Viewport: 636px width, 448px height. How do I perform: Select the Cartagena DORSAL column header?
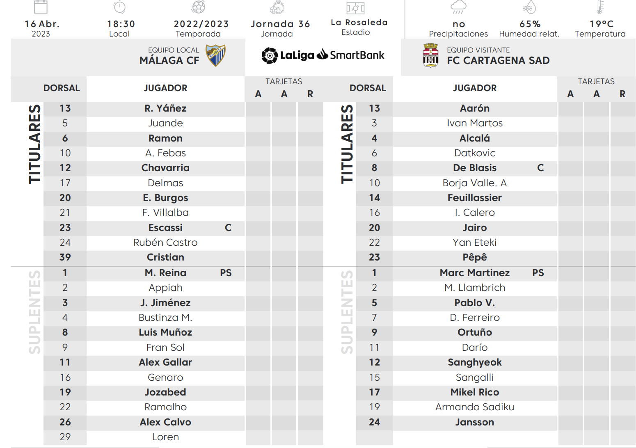[x=368, y=88]
